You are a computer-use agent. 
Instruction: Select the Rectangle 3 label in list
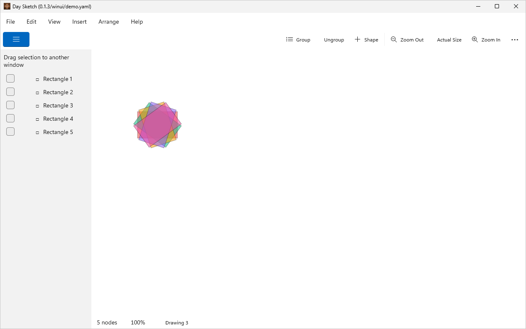point(58,105)
